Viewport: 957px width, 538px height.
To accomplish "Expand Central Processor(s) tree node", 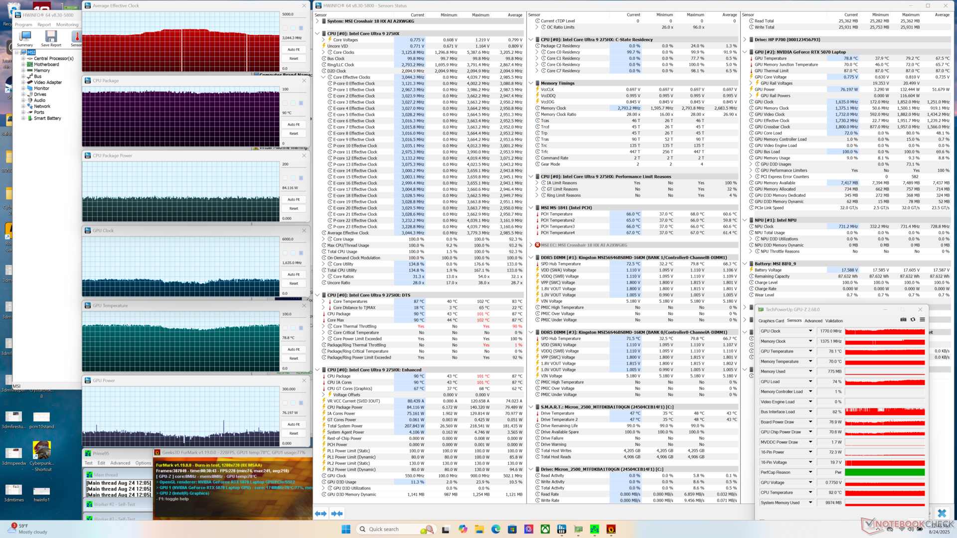I will pos(23,58).
